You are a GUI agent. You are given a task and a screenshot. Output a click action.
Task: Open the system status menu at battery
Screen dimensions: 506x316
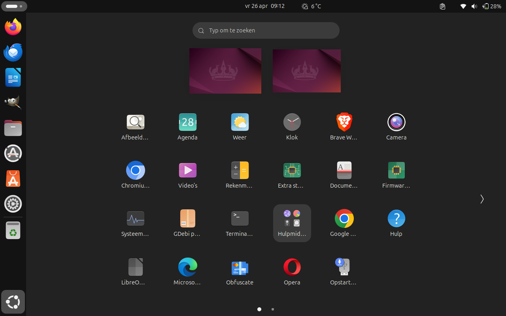(x=492, y=6)
